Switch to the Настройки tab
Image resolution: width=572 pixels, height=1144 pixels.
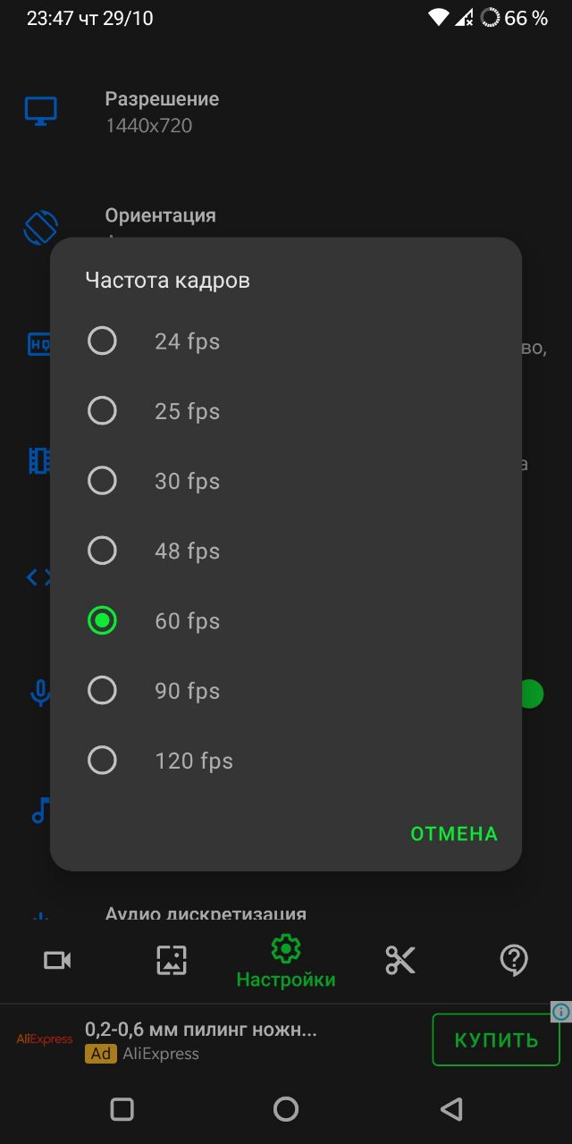pyautogui.click(x=286, y=962)
